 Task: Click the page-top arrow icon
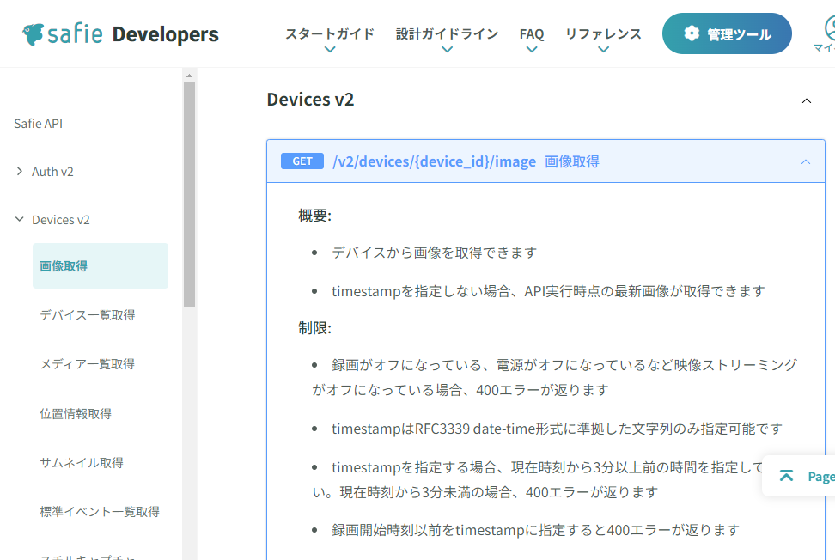coord(787,475)
